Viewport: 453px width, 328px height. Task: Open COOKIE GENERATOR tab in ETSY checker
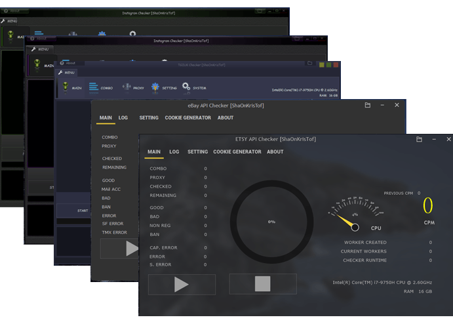(x=237, y=152)
